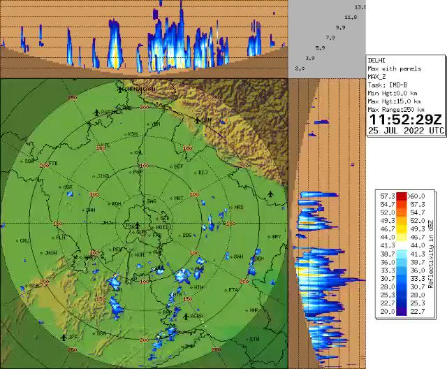Image resolution: width=447 pixels, height=369 pixels.
Task: Click the BWN station label
Action: (x=91, y=210)
